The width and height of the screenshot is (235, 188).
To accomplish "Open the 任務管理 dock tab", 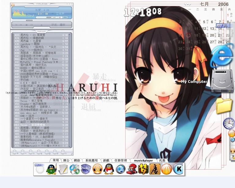I will tap(120, 160).
